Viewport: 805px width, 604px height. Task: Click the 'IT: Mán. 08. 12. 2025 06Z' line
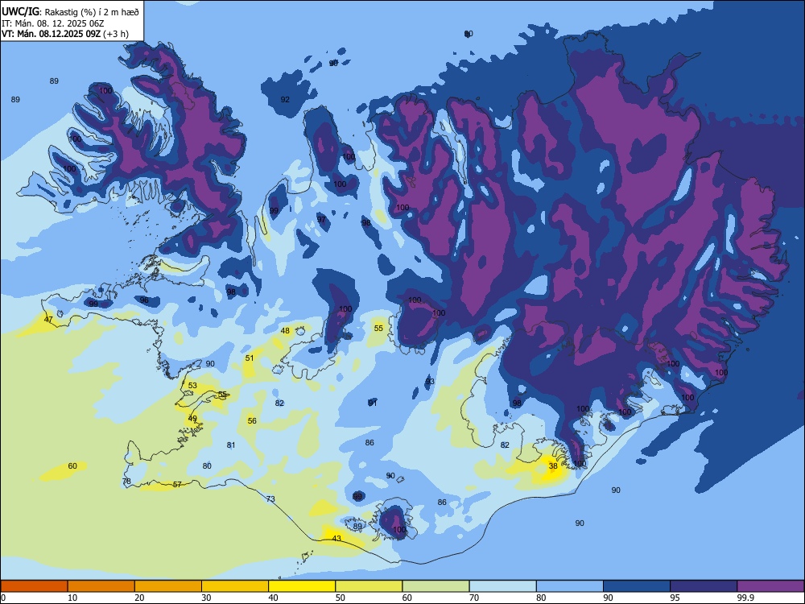point(53,23)
